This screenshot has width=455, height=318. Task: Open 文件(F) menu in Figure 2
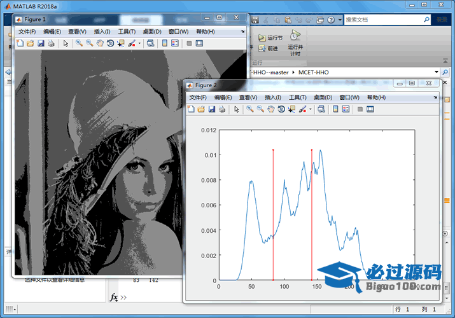click(198, 97)
